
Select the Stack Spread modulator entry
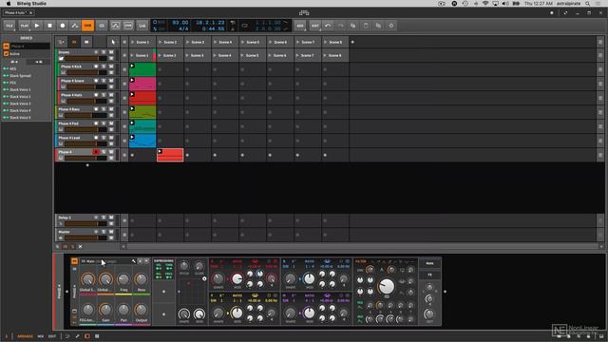(x=20, y=76)
